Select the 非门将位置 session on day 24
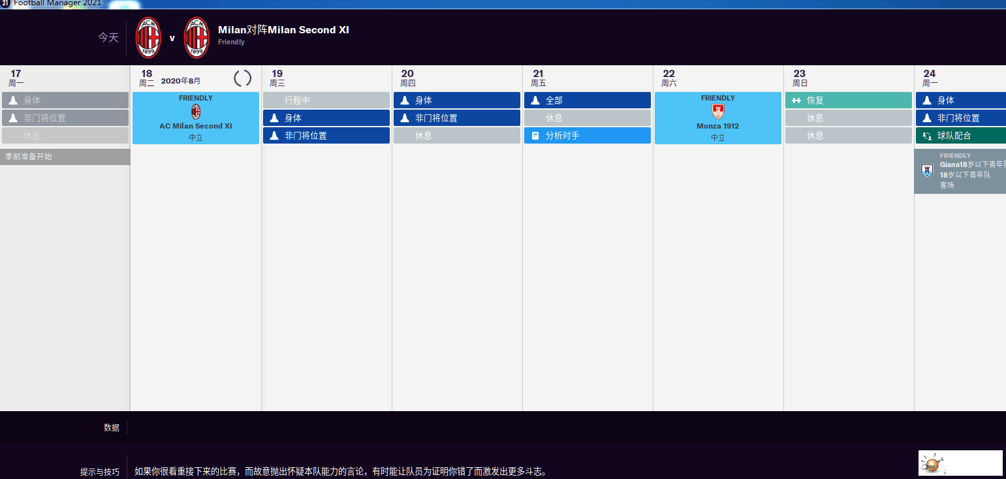 pyautogui.click(x=961, y=118)
